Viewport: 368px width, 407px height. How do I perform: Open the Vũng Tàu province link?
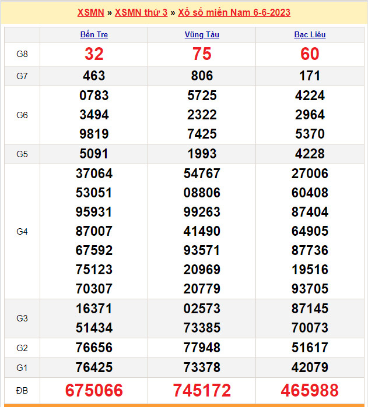click(x=202, y=34)
